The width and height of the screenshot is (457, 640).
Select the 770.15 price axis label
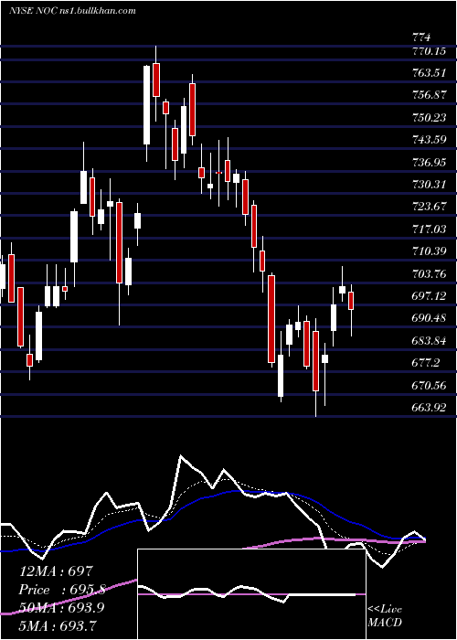point(429,51)
